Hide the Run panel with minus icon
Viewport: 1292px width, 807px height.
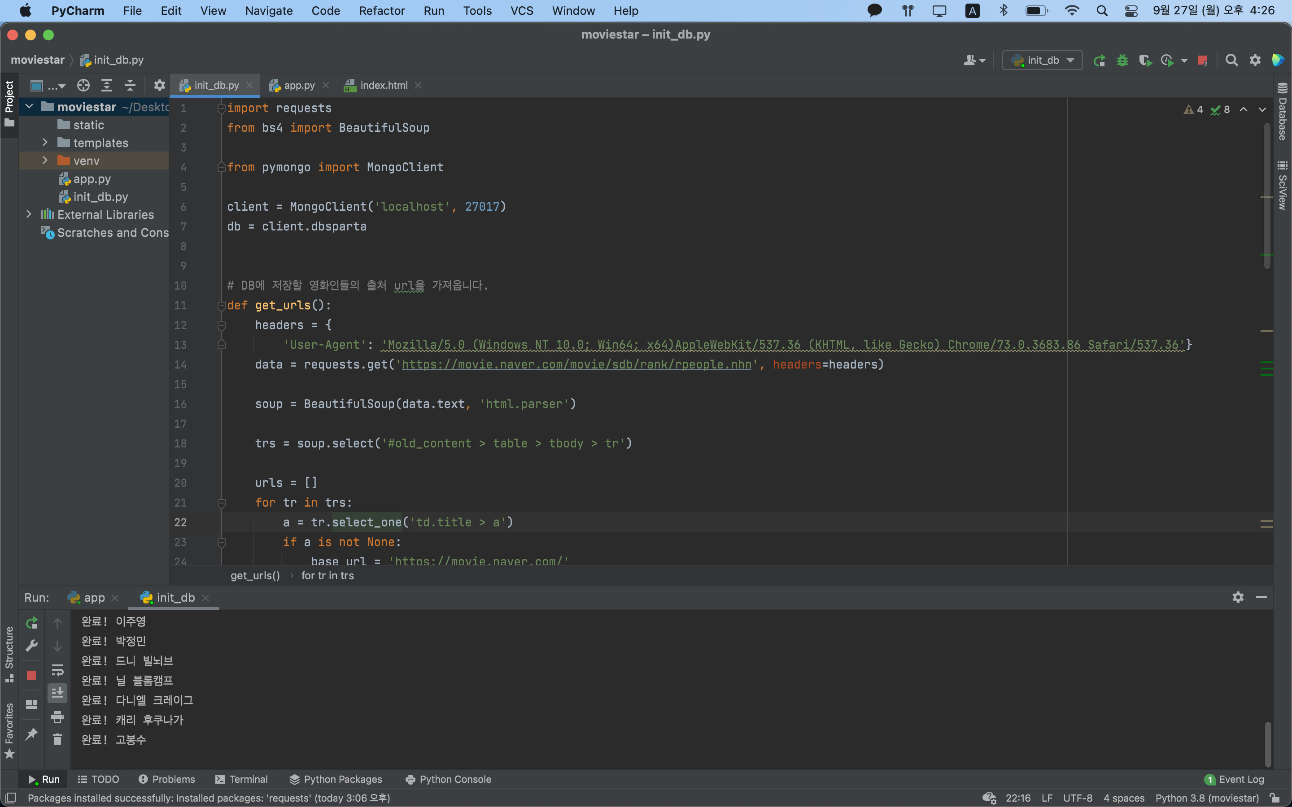[x=1261, y=597]
